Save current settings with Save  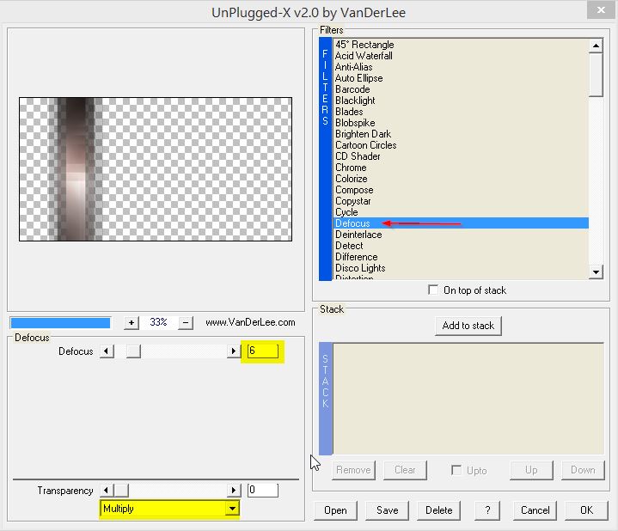tap(387, 510)
